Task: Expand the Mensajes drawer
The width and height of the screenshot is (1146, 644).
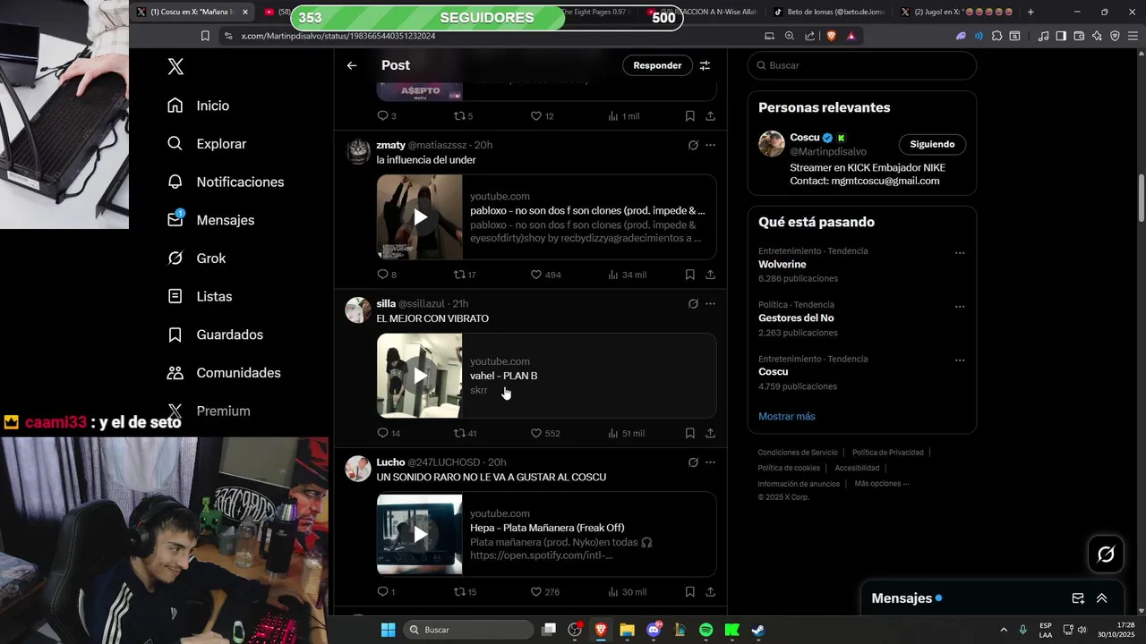Action: coord(1102,598)
